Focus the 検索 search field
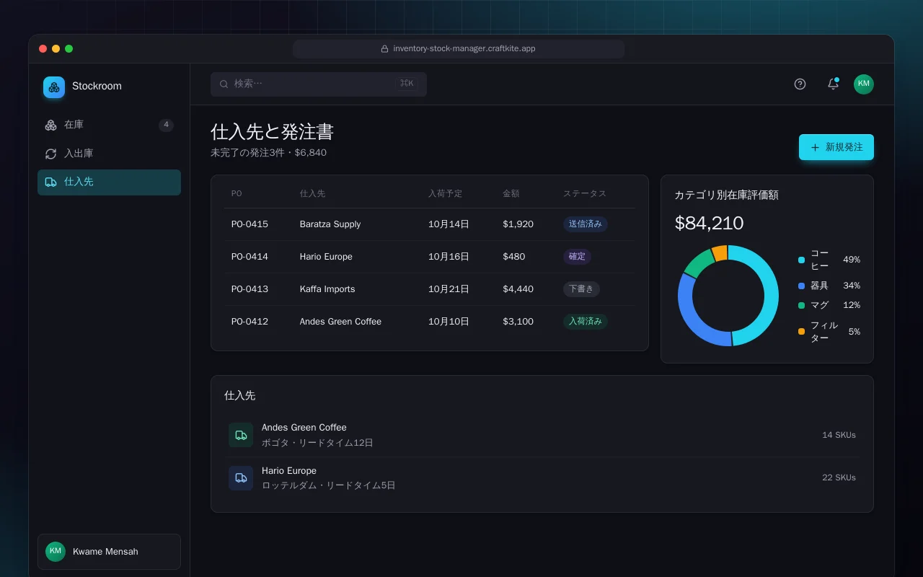 (319, 84)
